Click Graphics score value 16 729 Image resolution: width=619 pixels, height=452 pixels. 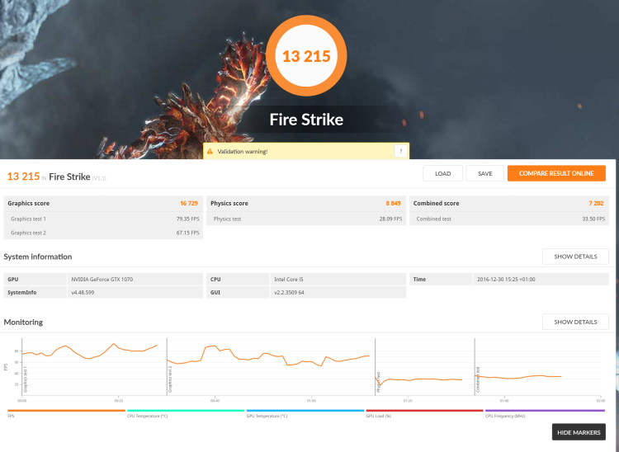[189, 203]
